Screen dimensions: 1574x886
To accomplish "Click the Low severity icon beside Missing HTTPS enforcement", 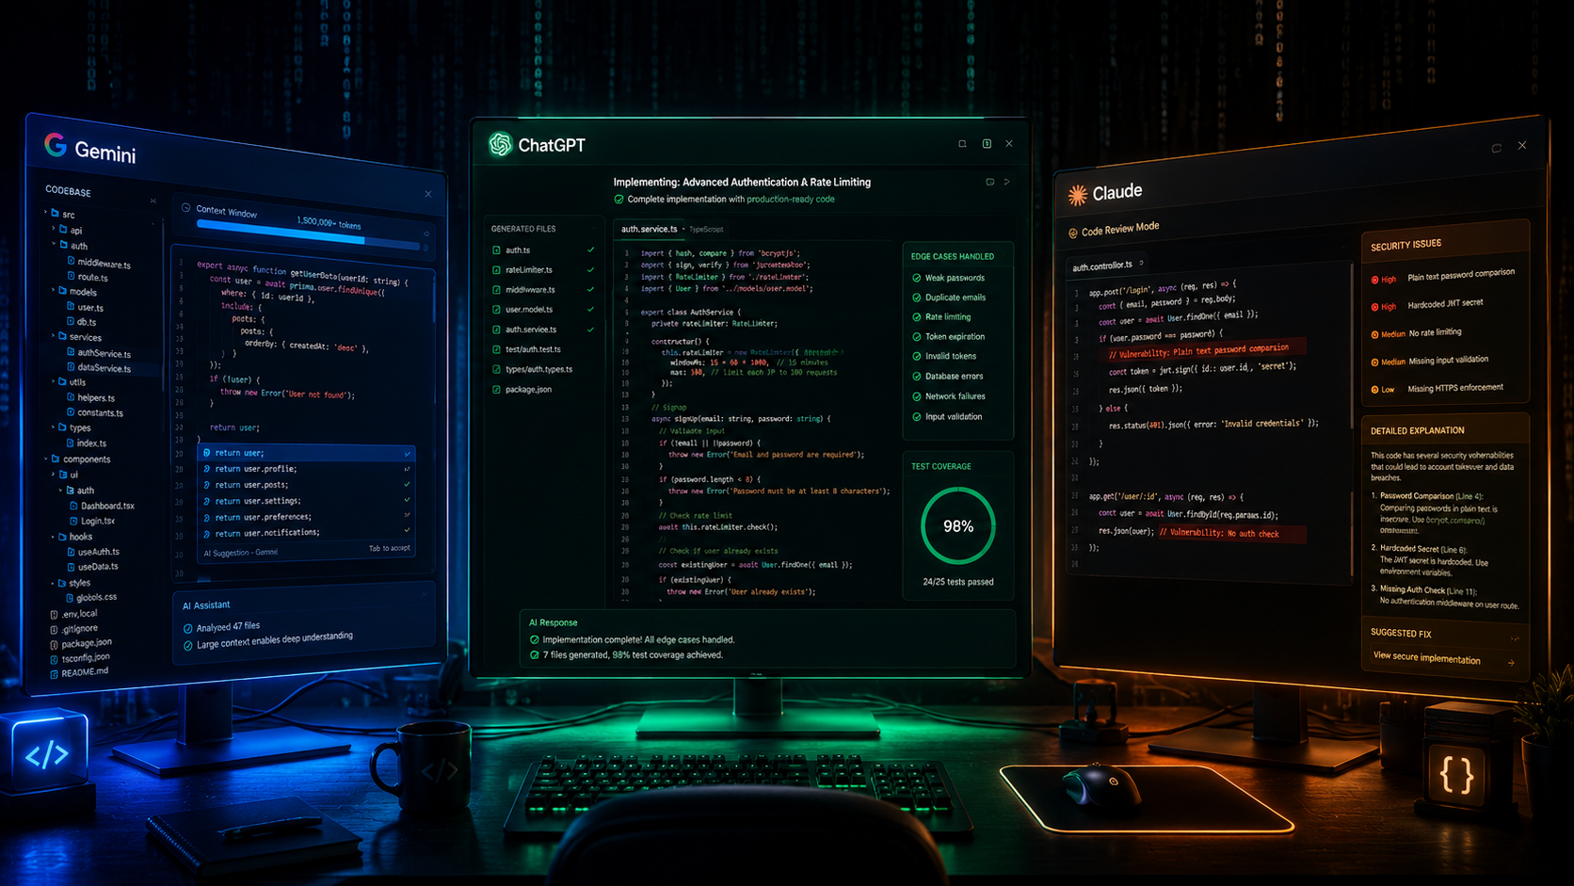I will 1375,390.
